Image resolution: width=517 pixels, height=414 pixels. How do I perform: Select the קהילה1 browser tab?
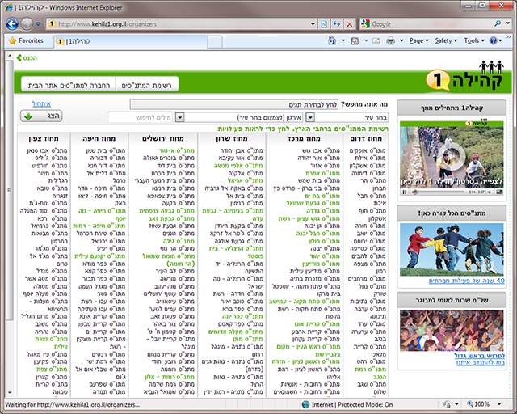click(x=130, y=41)
